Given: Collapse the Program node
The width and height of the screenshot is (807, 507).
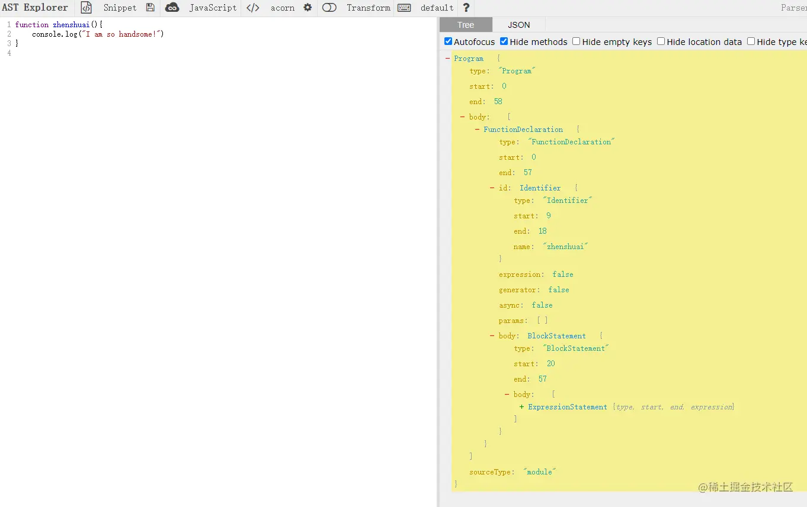Looking at the screenshot, I should [x=447, y=58].
